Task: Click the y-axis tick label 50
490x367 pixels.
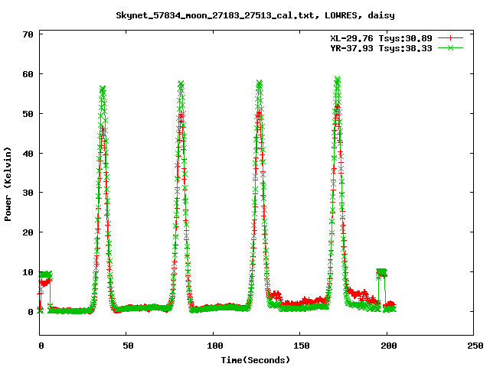Action: click(x=28, y=114)
